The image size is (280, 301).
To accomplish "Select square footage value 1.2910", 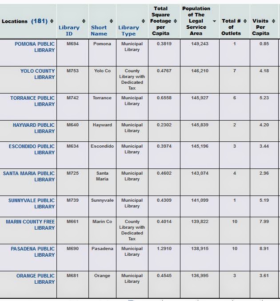I will point(164,249).
